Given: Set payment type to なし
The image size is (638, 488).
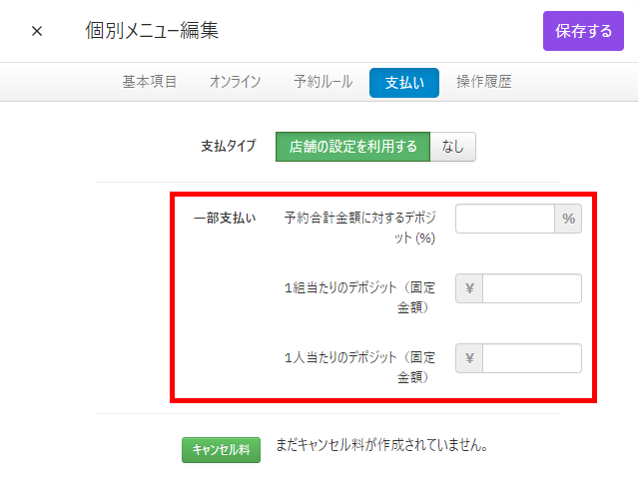Looking at the screenshot, I should pyautogui.click(x=453, y=147).
